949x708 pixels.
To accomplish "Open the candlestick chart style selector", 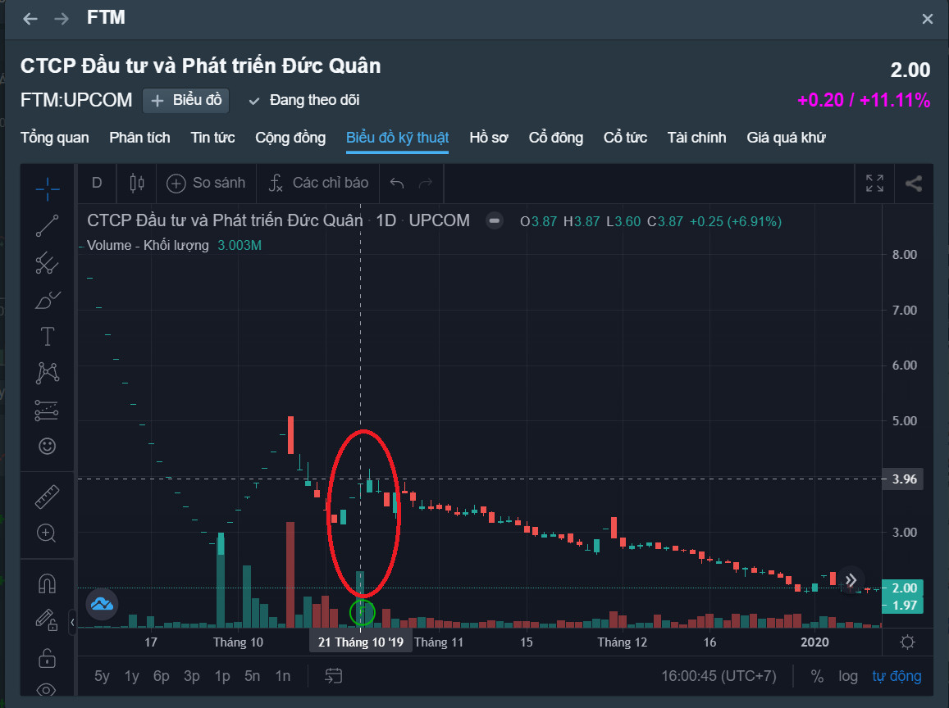I will [137, 183].
